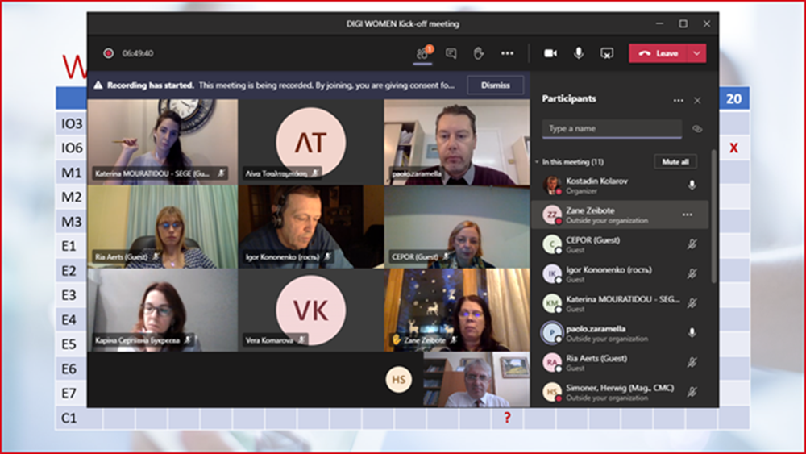The image size is (806, 454).
Task: Select CEPOR (Guest) participant row
Action: point(620,244)
